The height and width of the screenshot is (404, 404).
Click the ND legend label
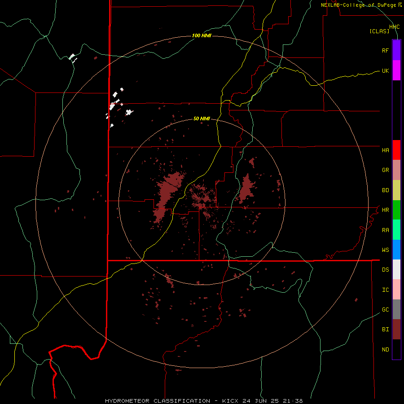click(x=385, y=350)
